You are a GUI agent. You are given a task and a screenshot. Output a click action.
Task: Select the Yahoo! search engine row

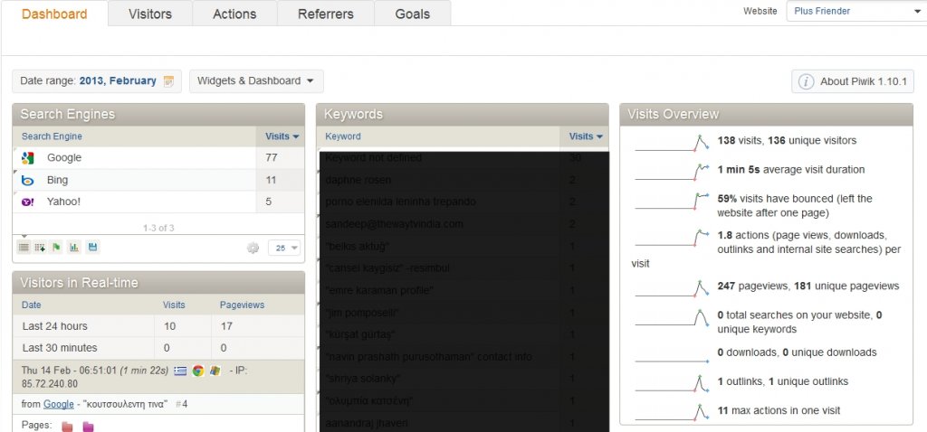coord(158,202)
